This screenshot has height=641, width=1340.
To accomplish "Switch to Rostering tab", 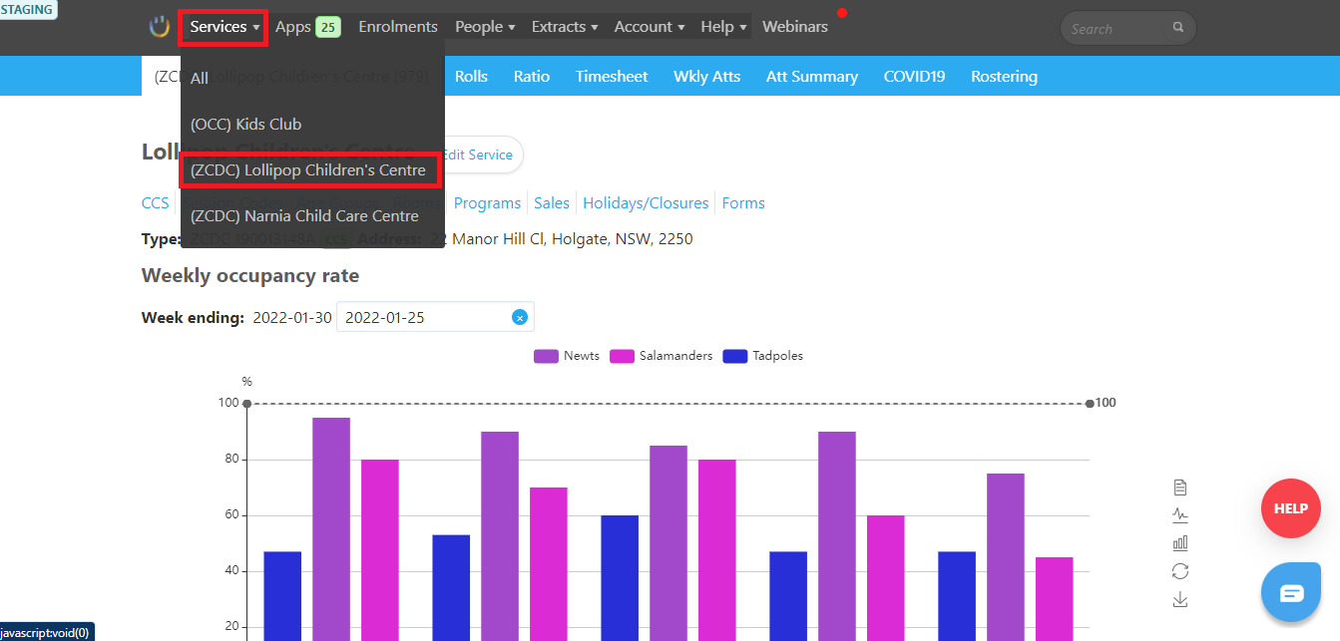I will (x=1004, y=76).
